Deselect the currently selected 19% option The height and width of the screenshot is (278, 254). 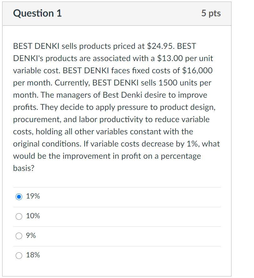[x=19, y=196]
